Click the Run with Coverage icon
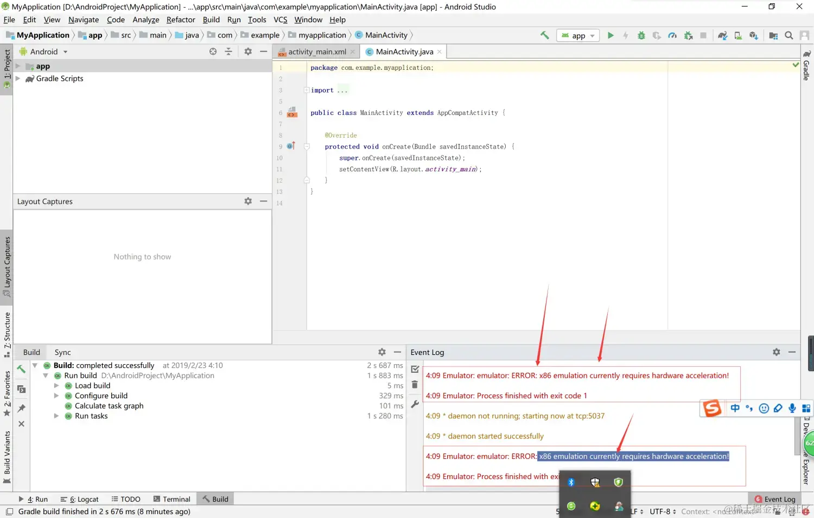Screen dimensions: 814x518 (x=657, y=35)
